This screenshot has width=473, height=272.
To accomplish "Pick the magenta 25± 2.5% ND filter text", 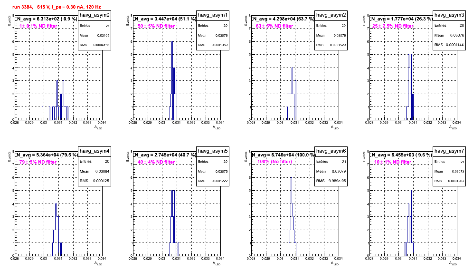I will pyautogui.click(x=393, y=26).
